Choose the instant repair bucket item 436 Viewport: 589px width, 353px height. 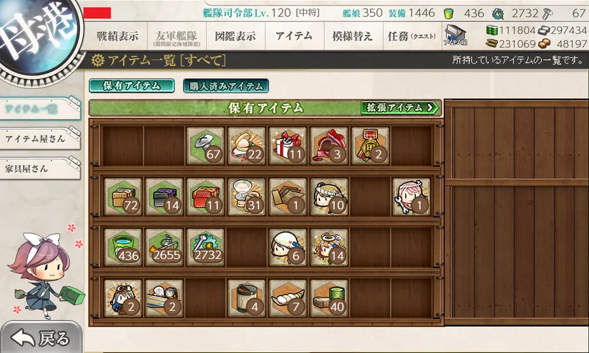tap(123, 247)
